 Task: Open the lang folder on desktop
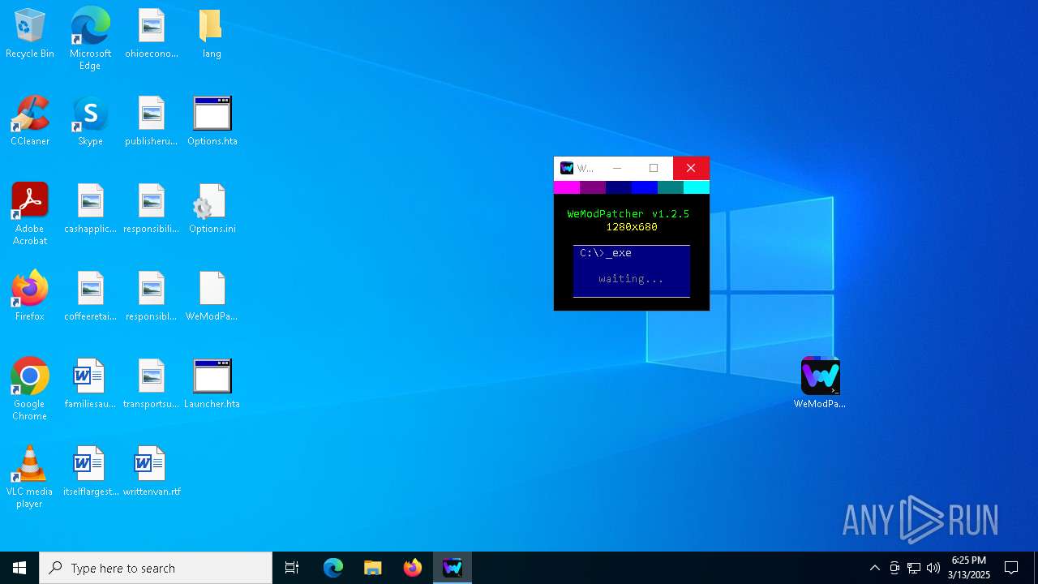212,34
